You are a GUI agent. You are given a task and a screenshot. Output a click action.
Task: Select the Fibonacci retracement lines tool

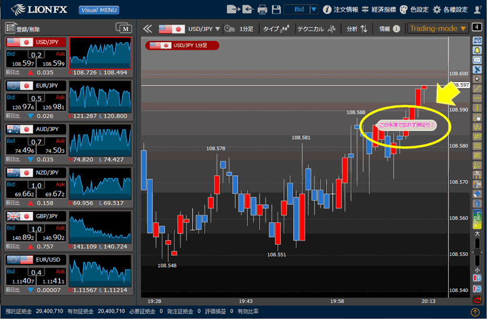click(477, 156)
